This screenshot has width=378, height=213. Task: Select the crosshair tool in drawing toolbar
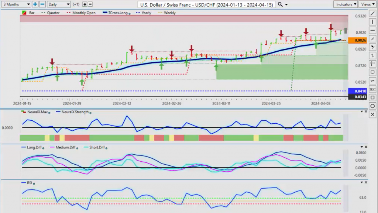click(x=372, y=64)
